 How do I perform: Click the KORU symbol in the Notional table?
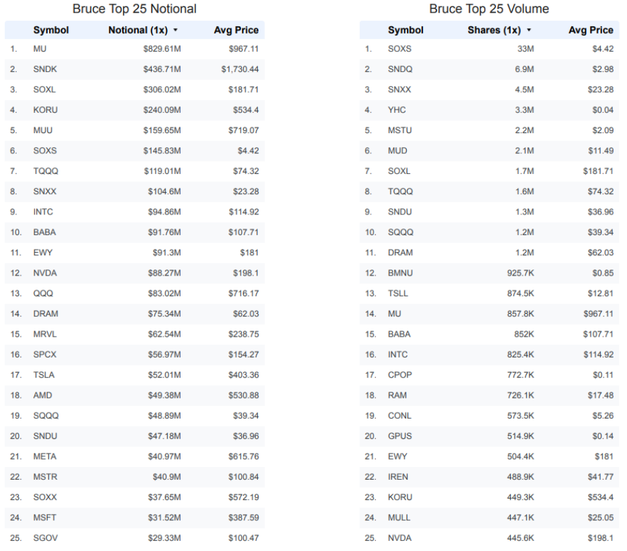(45, 110)
